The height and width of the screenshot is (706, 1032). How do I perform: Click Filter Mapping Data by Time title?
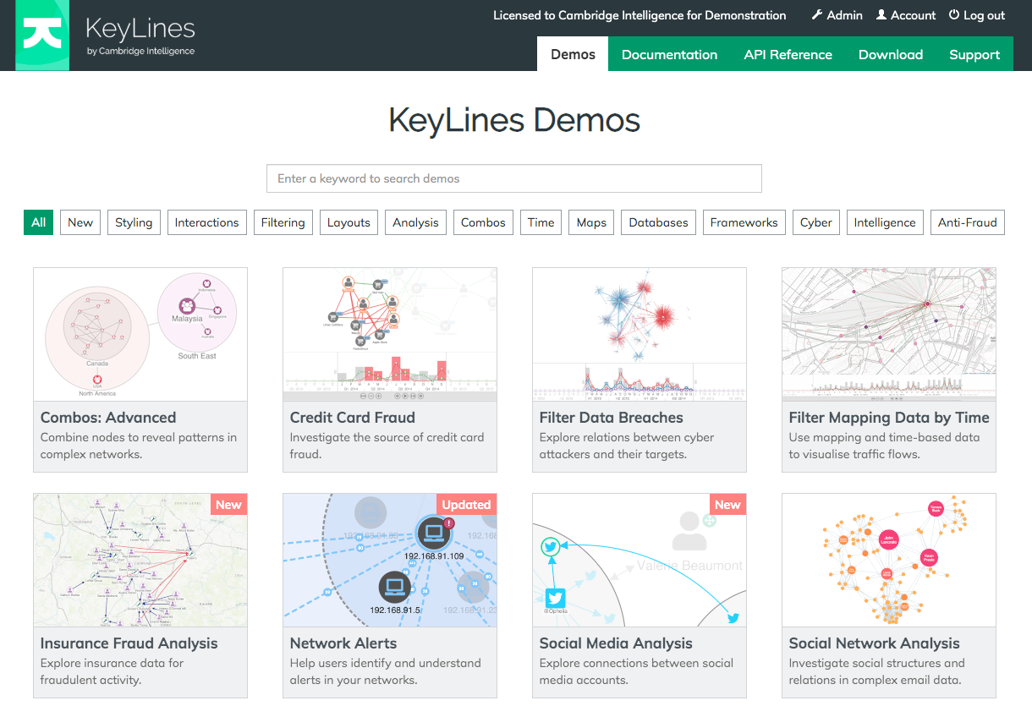tap(889, 418)
